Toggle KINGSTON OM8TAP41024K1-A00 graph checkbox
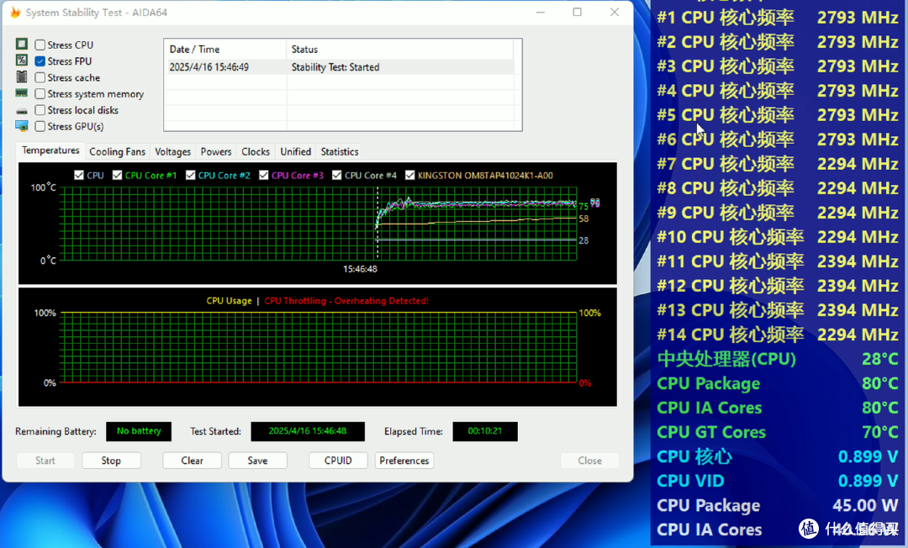The width and height of the screenshot is (908, 548). click(x=410, y=175)
